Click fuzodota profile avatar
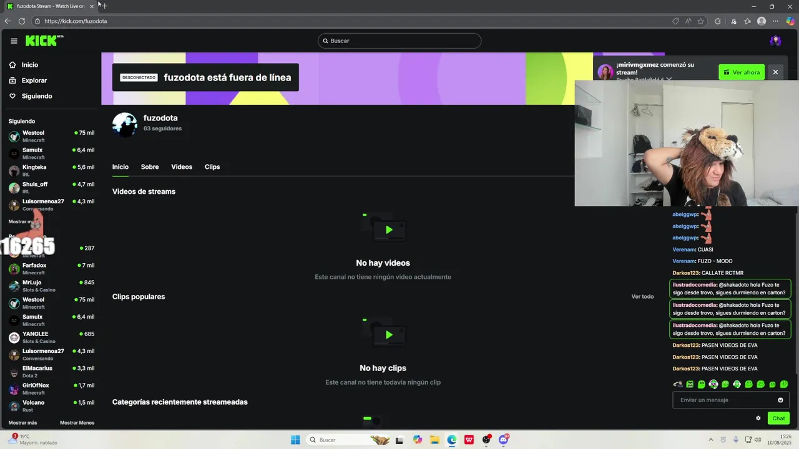Screen dimensions: 799x449 point(125,124)
